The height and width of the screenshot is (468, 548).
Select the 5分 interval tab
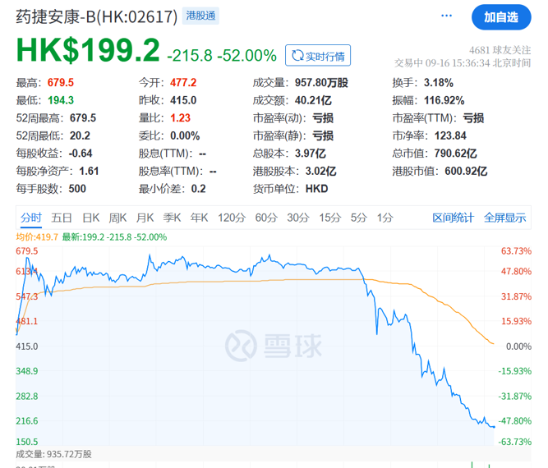pyautogui.click(x=359, y=218)
